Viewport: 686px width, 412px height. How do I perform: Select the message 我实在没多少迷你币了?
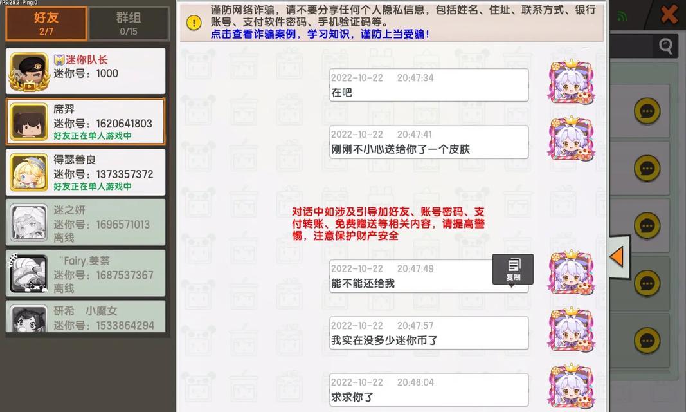(x=429, y=333)
